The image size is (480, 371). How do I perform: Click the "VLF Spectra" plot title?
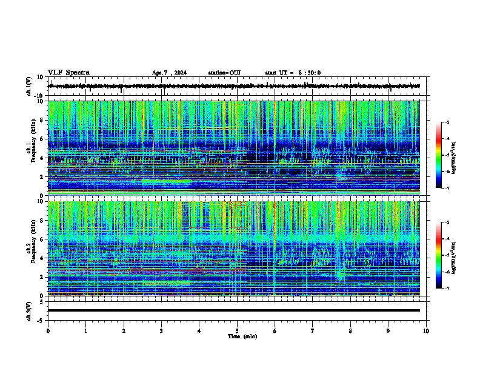68,73
